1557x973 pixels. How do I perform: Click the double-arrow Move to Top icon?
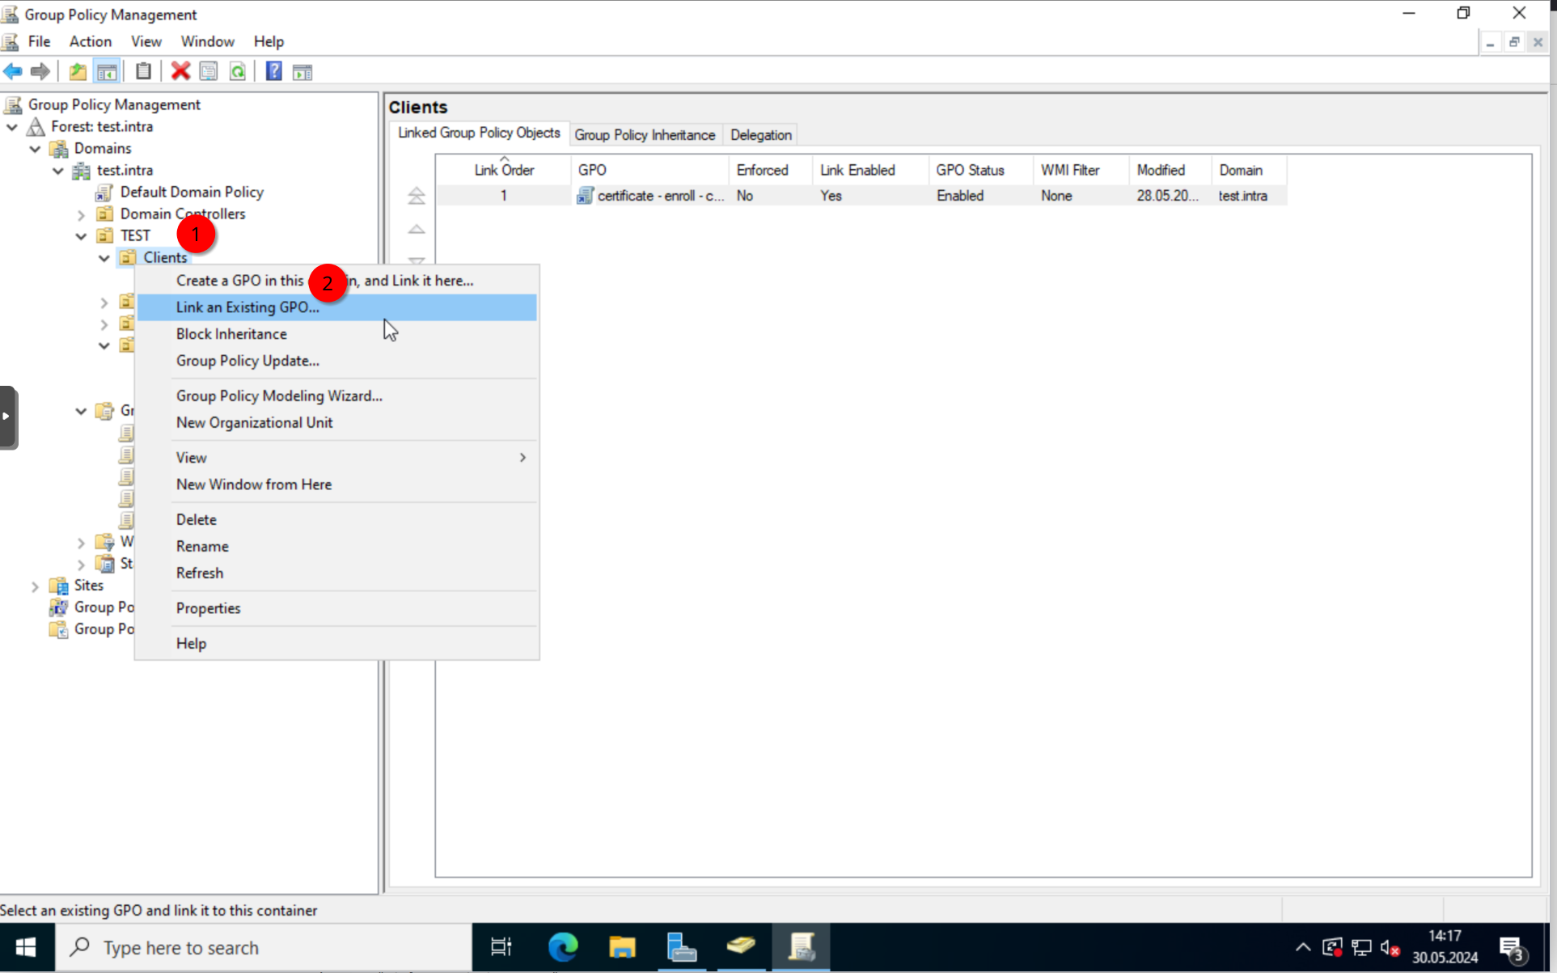[x=416, y=196]
